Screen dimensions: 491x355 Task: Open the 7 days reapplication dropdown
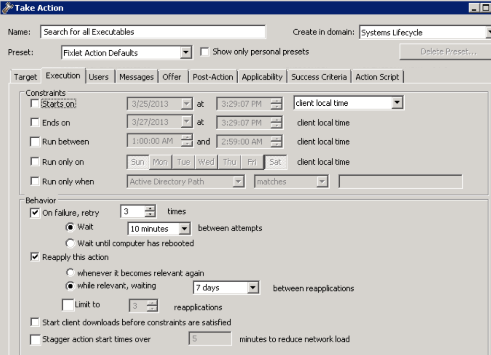pyautogui.click(x=253, y=288)
